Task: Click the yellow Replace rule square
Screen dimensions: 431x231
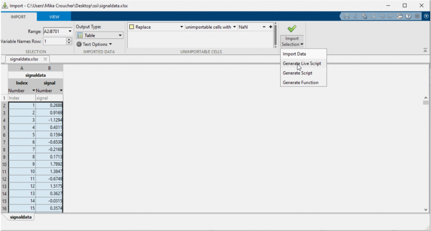Action: (131, 27)
